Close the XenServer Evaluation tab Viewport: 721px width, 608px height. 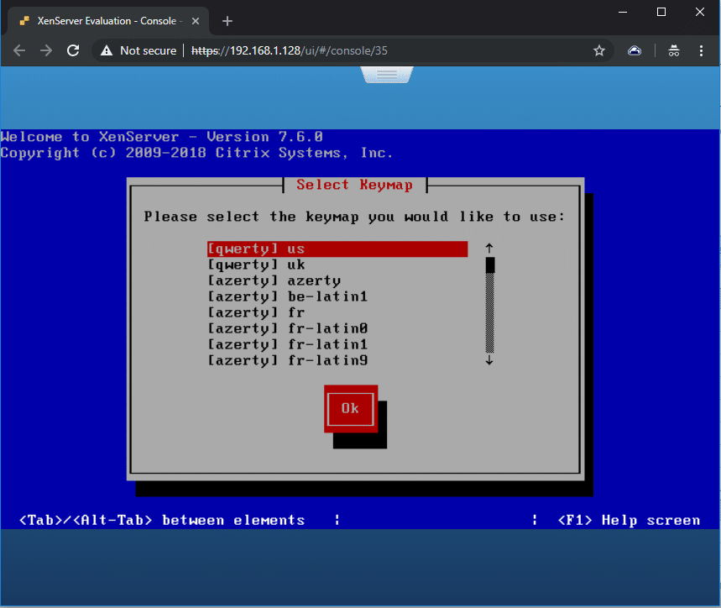196,21
